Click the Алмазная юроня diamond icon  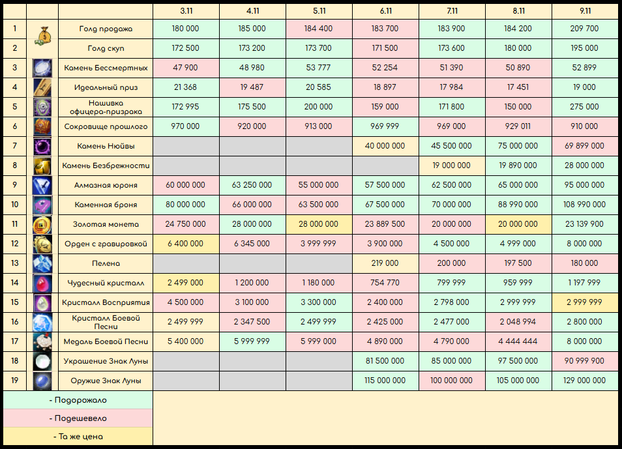click(x=42, y=185)
